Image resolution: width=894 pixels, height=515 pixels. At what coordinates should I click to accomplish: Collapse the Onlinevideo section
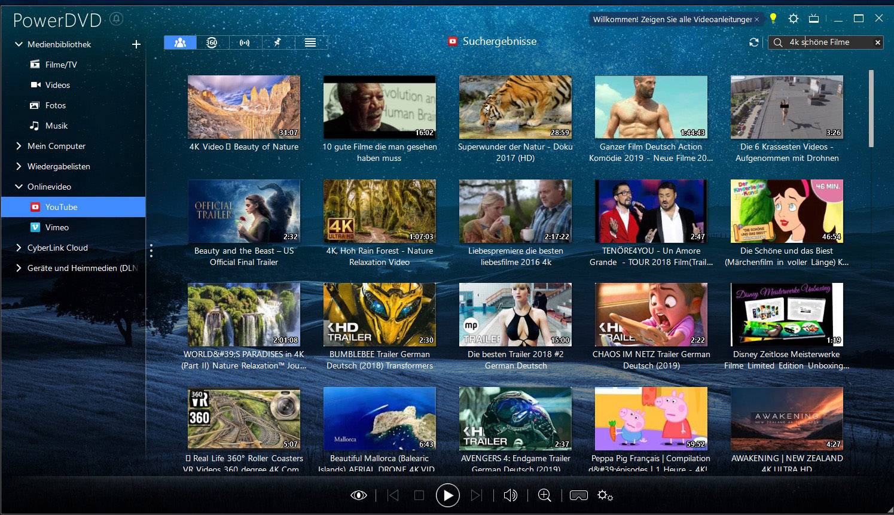pyautogui.click(x=19, y=187)
